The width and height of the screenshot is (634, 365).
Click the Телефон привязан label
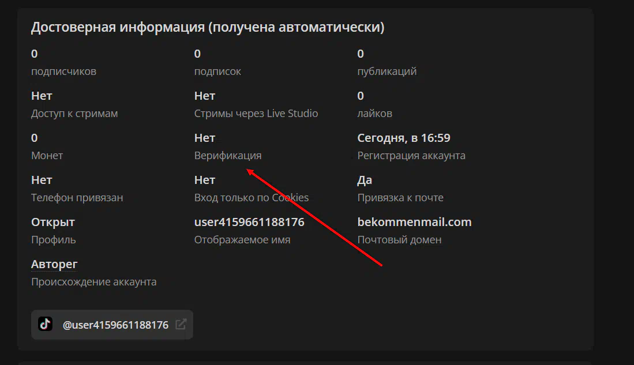click(x=77, y=198)
